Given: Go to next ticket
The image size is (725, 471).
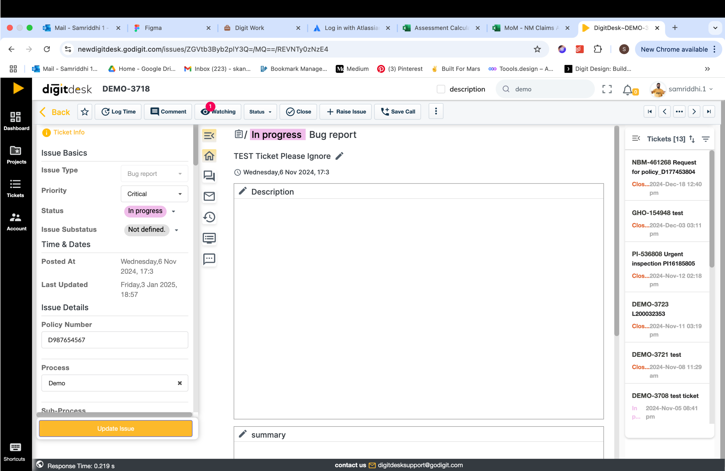Looking at the screenshot, I should [694, 111].
